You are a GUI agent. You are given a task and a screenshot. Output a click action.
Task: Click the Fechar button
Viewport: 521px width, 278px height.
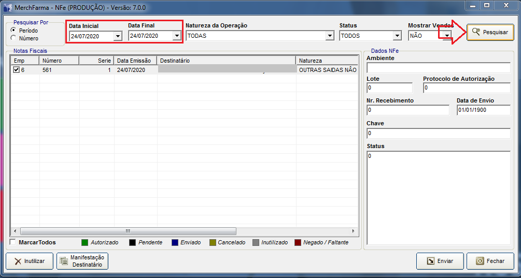coord(490,261)
